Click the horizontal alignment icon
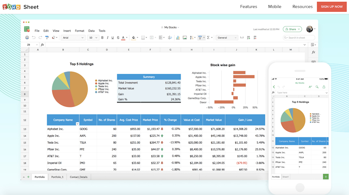This screenshot has height=195, width=349. point(160,38)
